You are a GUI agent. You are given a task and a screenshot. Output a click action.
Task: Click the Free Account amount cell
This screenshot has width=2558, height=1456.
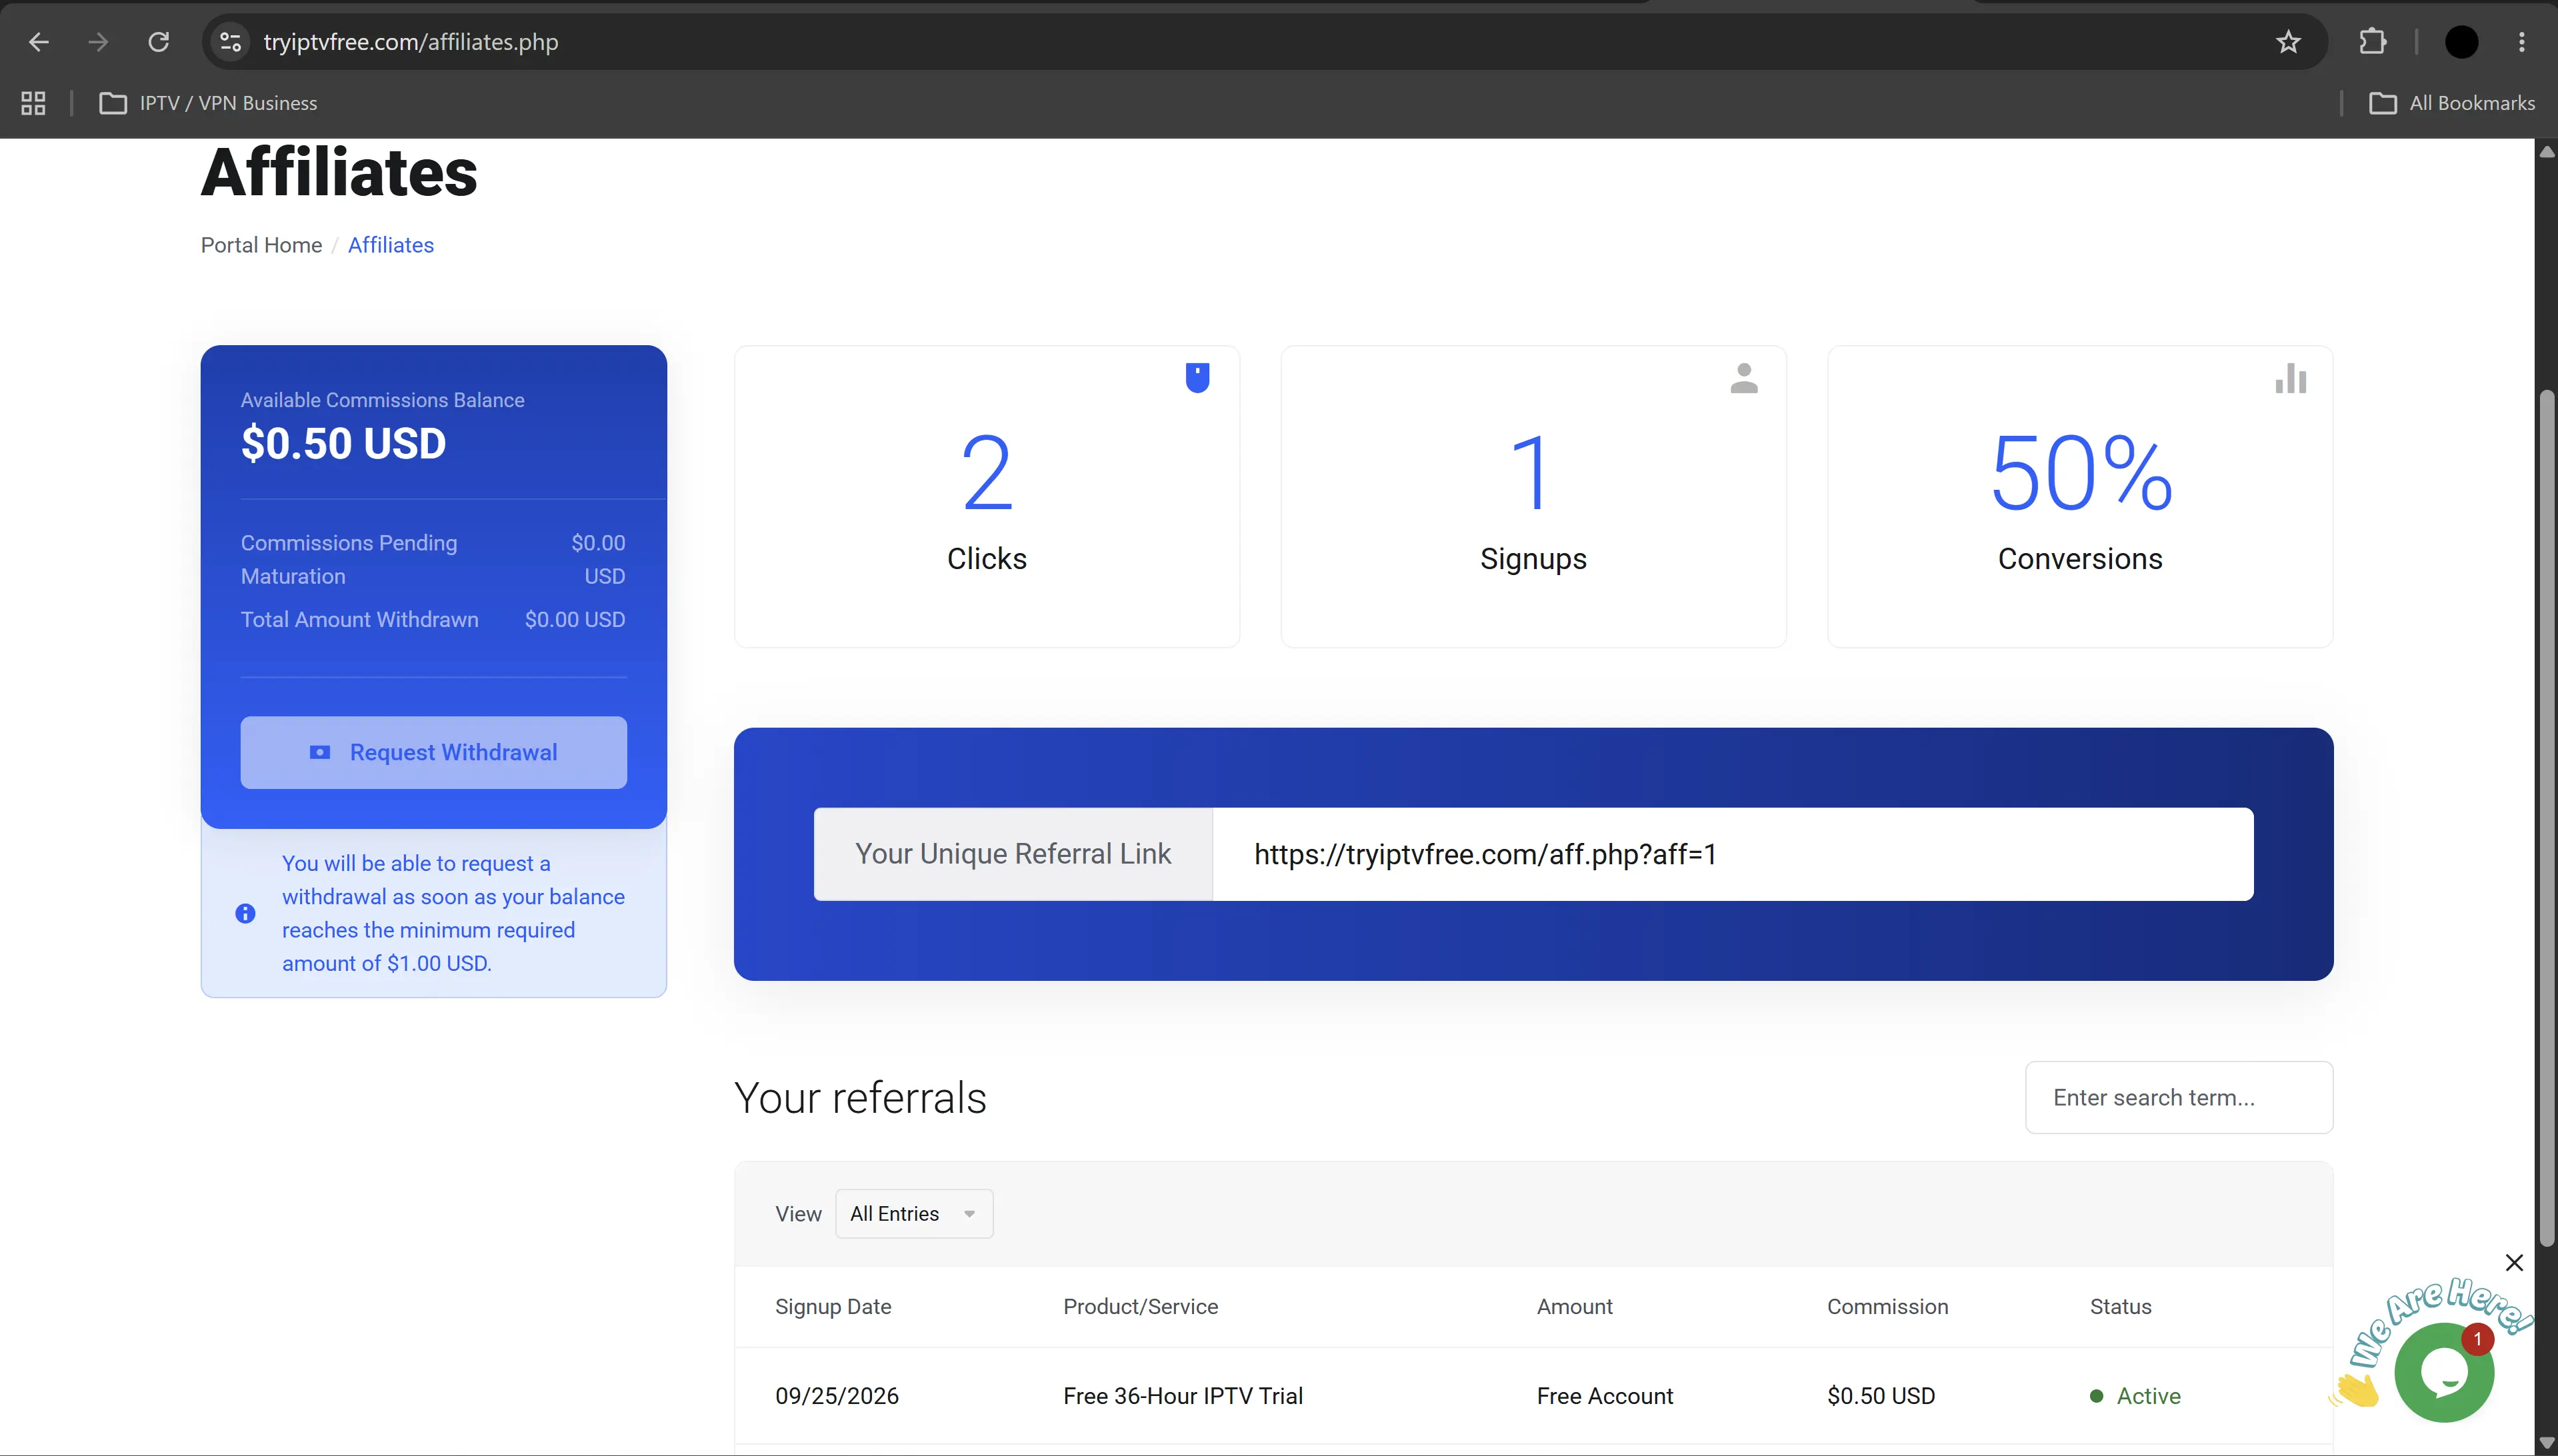(x=1605, y=1396)
